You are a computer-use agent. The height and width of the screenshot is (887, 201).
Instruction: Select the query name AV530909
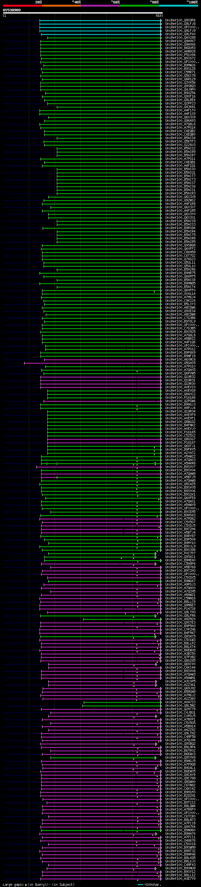pos(12,10)
